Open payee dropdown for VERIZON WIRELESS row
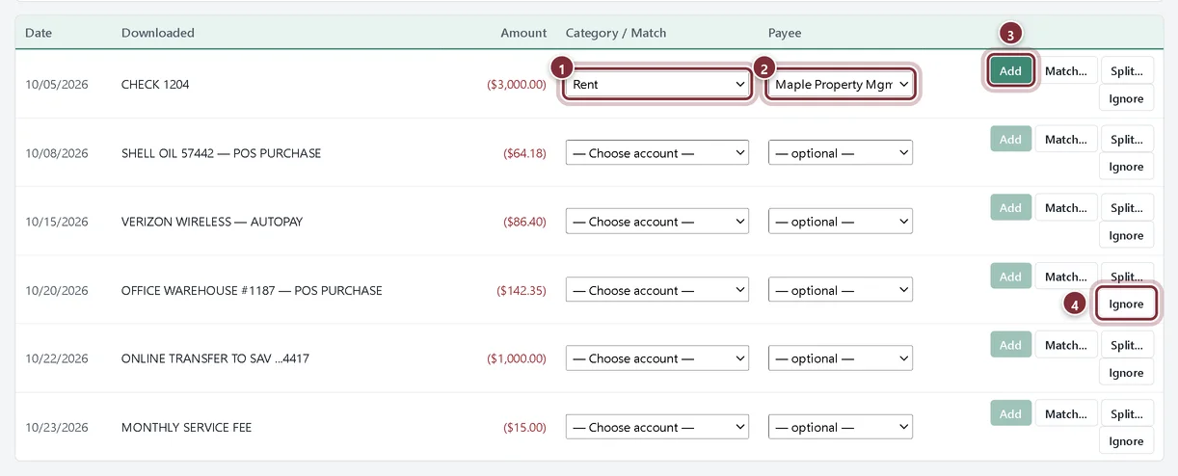 pos(841,222)
